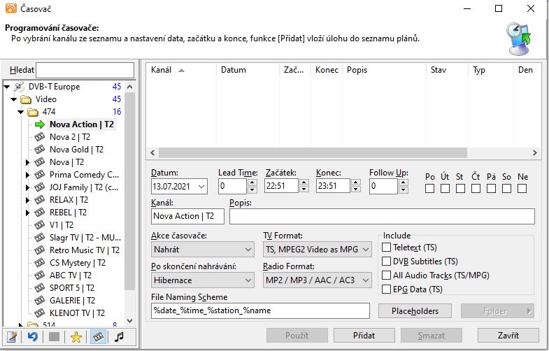The image size is (549, 351).
Task: Tick the Po (Monday) weekday checkbox
Action: [x=430, y=188]
